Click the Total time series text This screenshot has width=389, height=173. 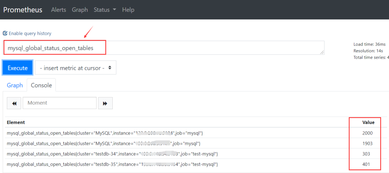tap(371, 57)
